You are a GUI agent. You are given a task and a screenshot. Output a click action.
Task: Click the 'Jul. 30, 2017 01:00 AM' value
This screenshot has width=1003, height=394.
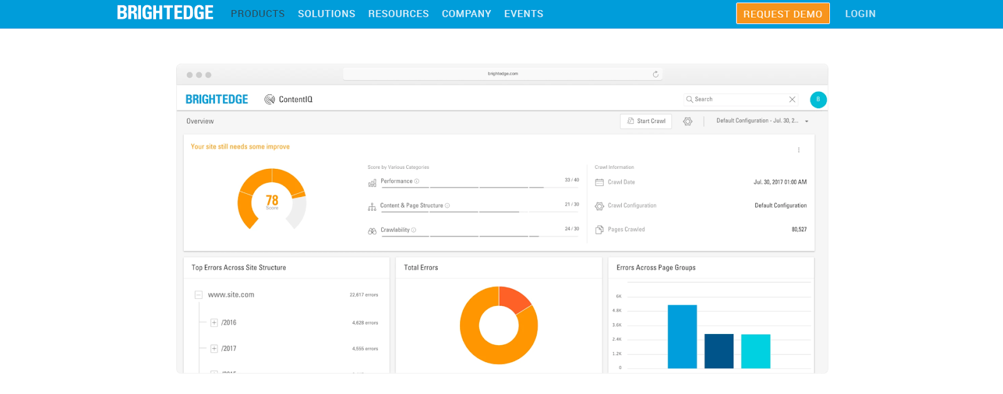[x=780, y=182]
